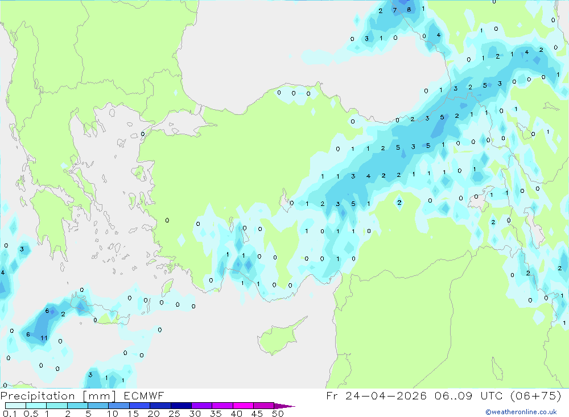
Task: Click the "7" precipitation value on the map
Action: tap(395, 10)
